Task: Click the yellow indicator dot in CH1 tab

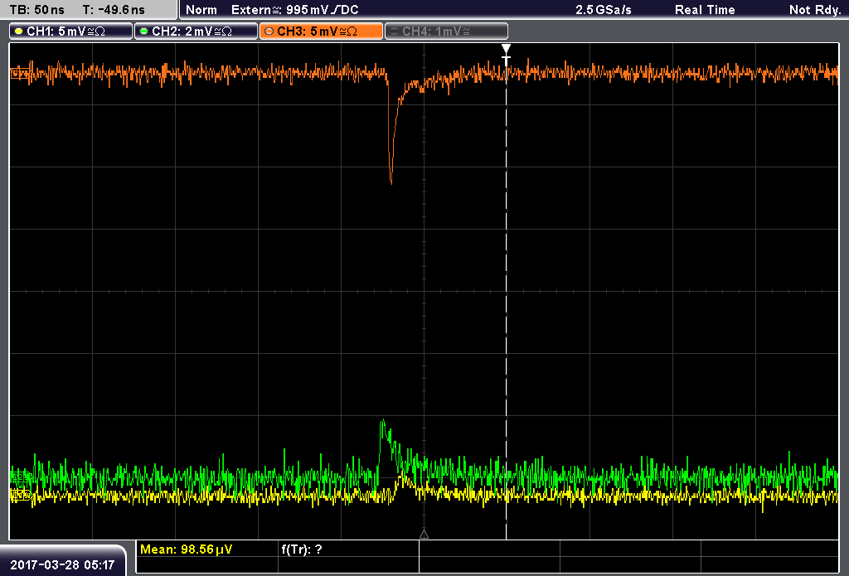Action: (x=19, y=31)
